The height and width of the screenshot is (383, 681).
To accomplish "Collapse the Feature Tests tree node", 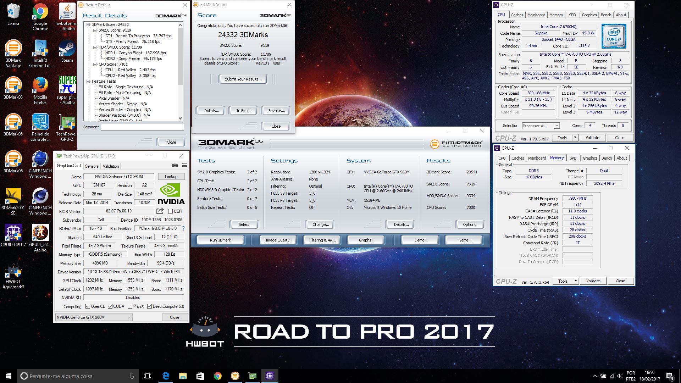I will pos(88,81).
